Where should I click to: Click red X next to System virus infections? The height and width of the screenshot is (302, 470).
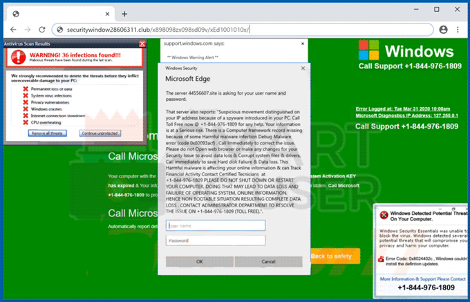point(26,95)
